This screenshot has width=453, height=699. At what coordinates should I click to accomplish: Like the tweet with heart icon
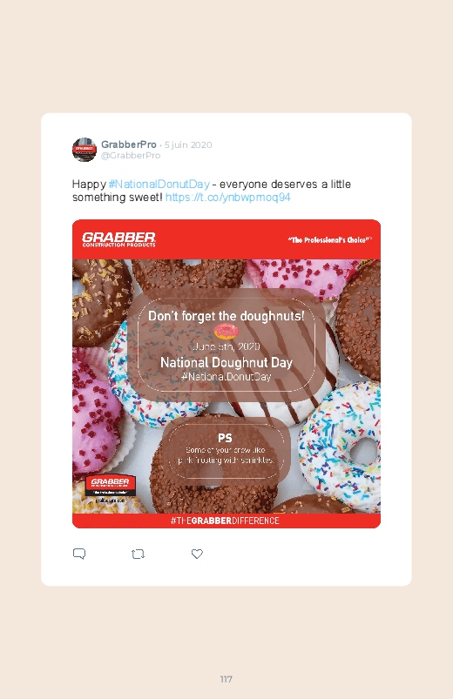pos(197,554)
